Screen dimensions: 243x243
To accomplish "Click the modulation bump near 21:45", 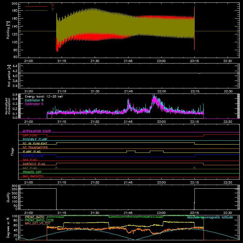I will coord(128,104).
